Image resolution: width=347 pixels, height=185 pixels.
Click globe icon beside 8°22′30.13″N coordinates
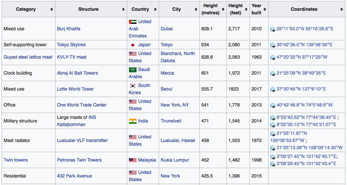[273, 125]
